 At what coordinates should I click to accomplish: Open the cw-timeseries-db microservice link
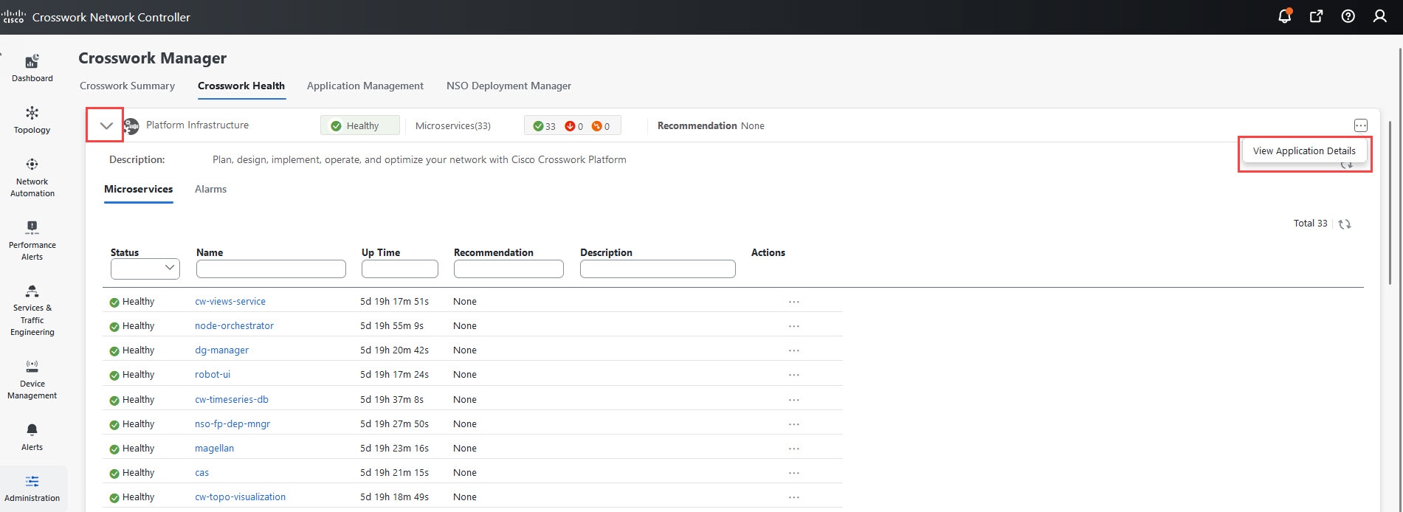[232, 400]
